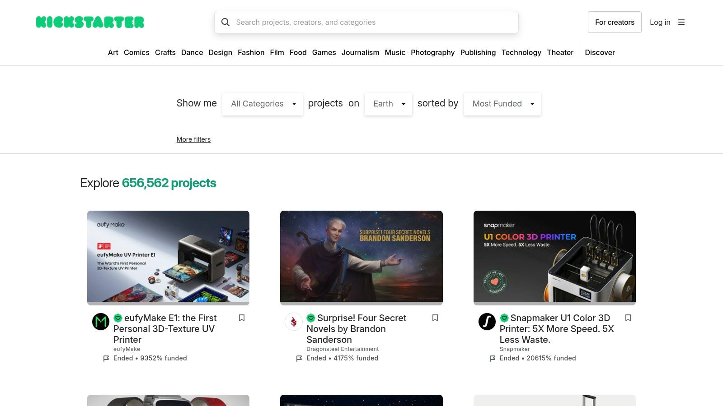This screenshot has width=723, height=406.
Task: Click the search magnifying glass icon
Action: (225, 22)
